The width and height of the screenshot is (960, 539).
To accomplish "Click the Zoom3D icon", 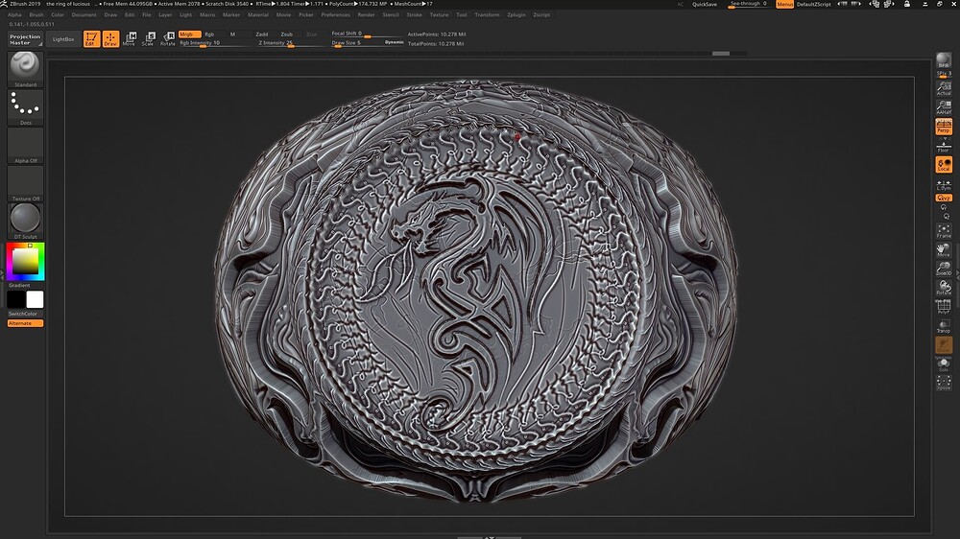I will click(x=944, y=269).
